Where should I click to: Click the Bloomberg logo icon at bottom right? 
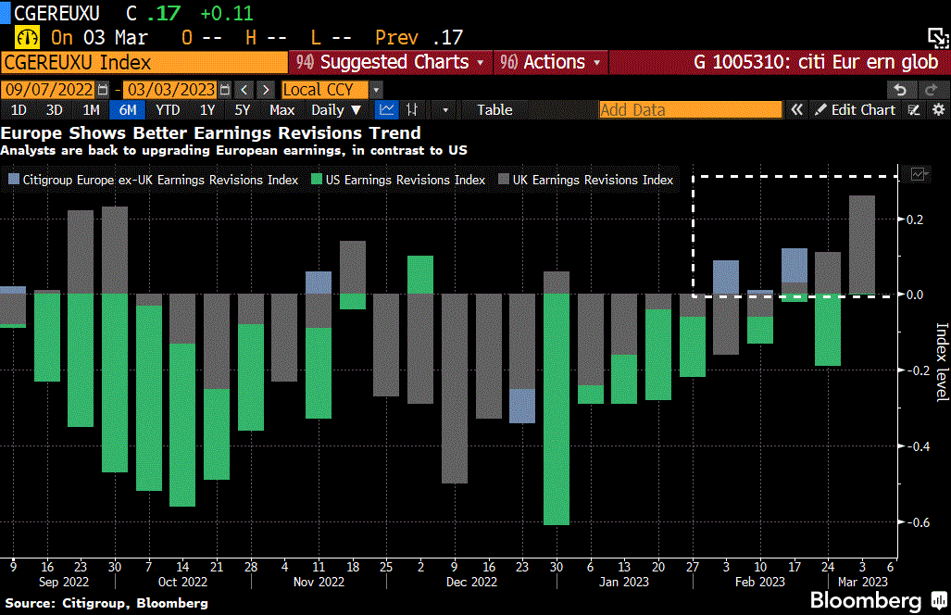(x=939, y=600)
